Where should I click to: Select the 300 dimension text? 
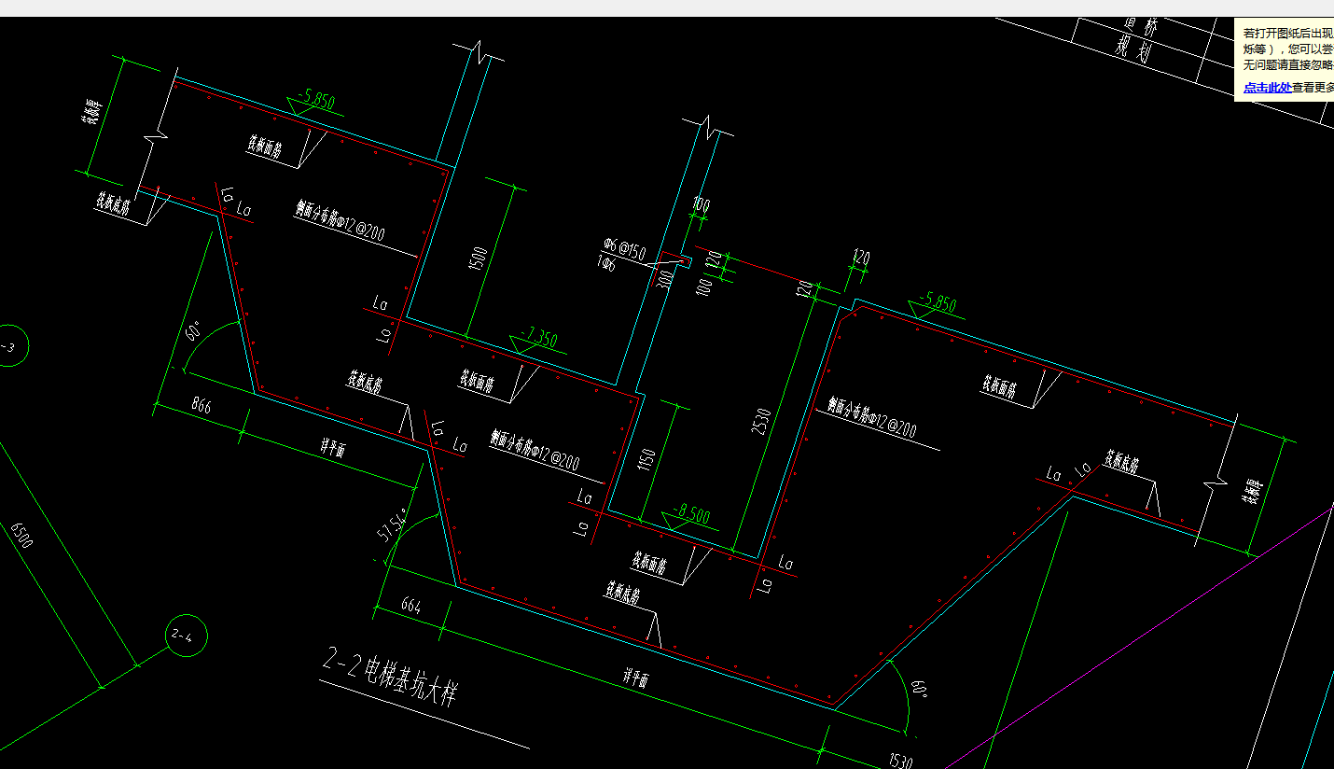click(x=667, y=280)
